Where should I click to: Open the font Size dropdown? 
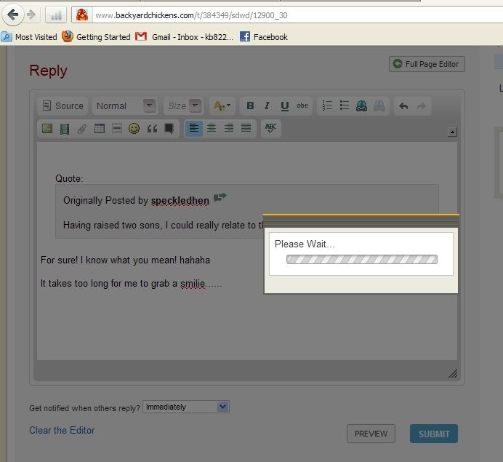point(182,106)
